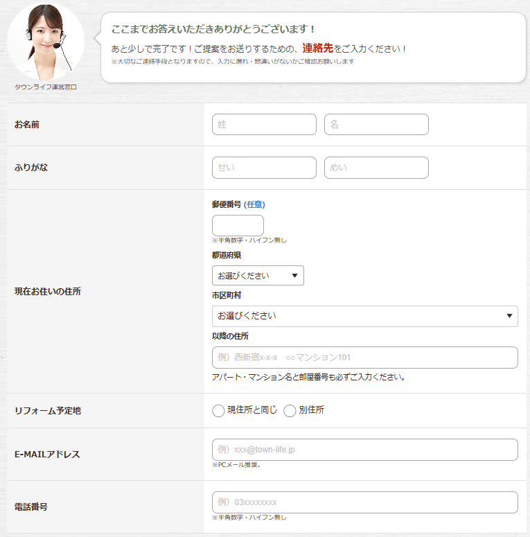The image size is (530, 537).
Task: Click the タウンライフ運営窓口 caption
Action: pyautogui.click(x=46, y=87)
